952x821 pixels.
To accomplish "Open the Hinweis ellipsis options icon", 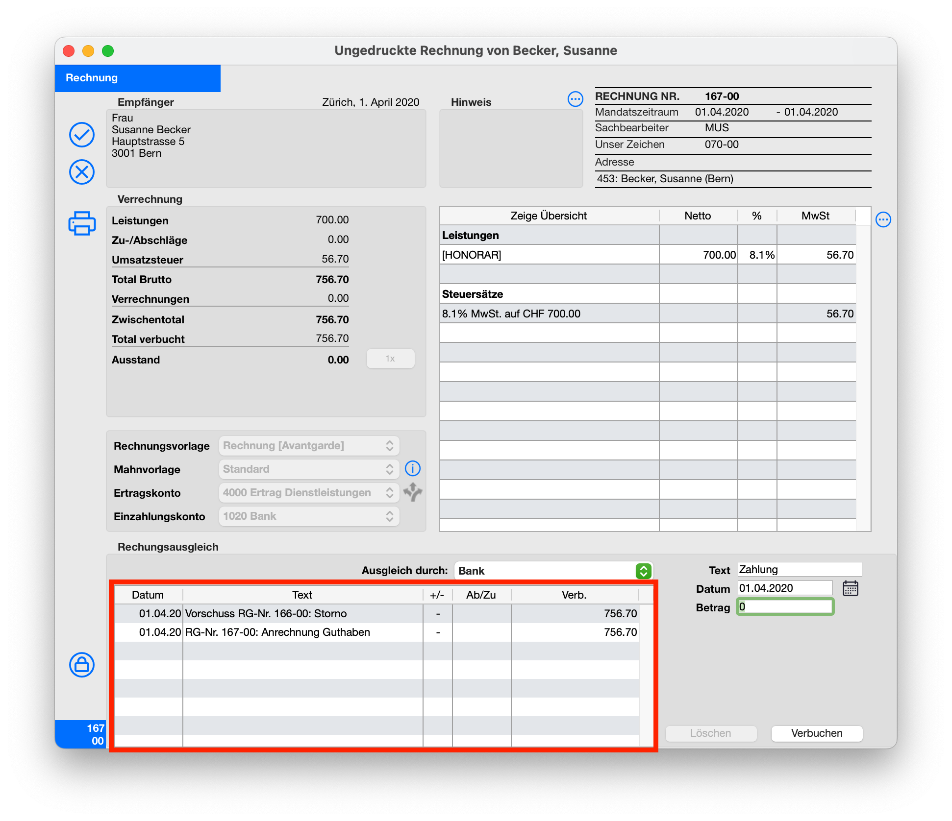I will click(x=575, y=99).
